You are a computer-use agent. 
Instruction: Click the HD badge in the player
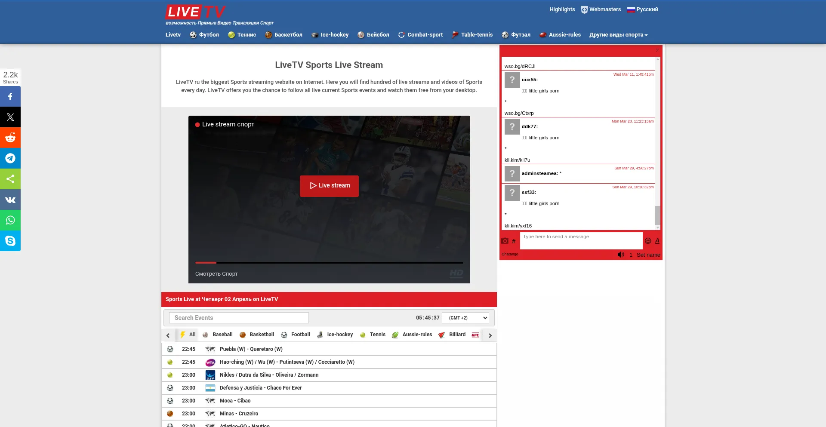[x=456, y=273]
